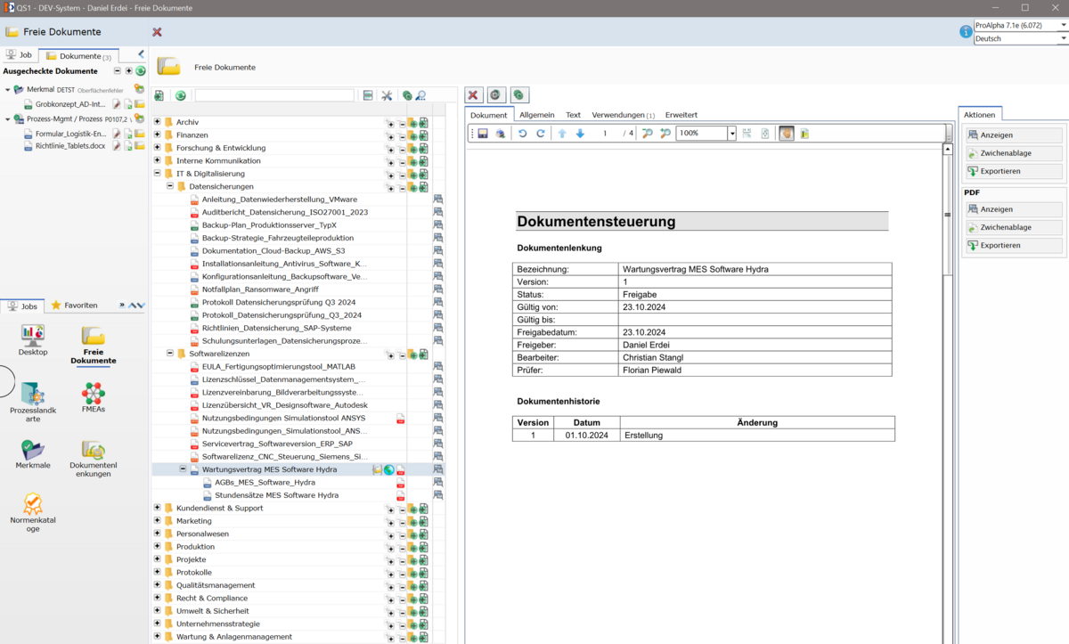The height and width of the screenshot is (644, 1069).
Task: Open the zoom percentage dropdown
Action: (732, 134)
